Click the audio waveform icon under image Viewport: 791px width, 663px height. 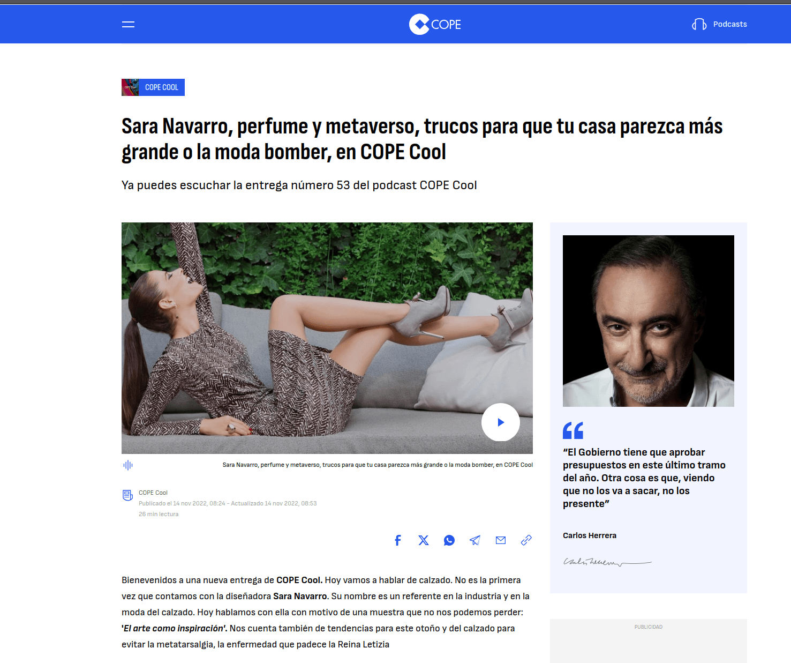pos(128,465)
